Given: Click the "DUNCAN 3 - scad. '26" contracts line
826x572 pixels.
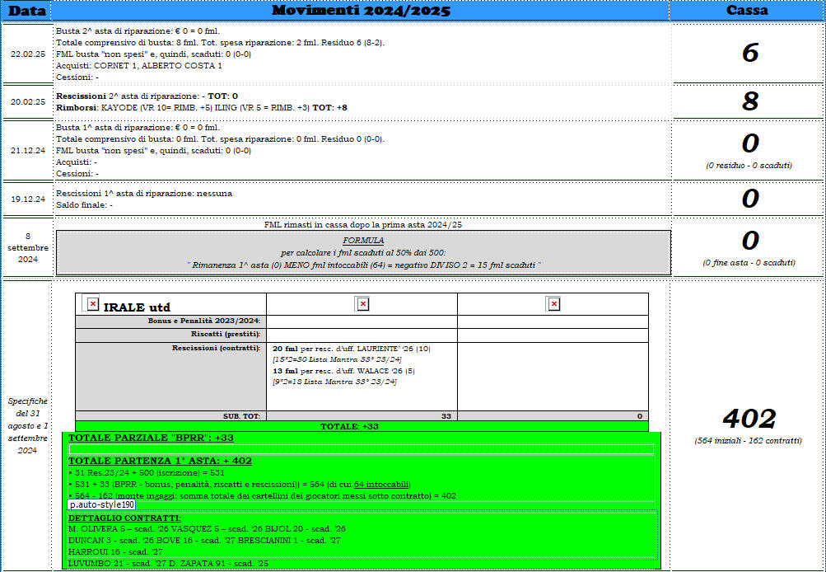Looking at the screenshot, I should click(204, 541).
